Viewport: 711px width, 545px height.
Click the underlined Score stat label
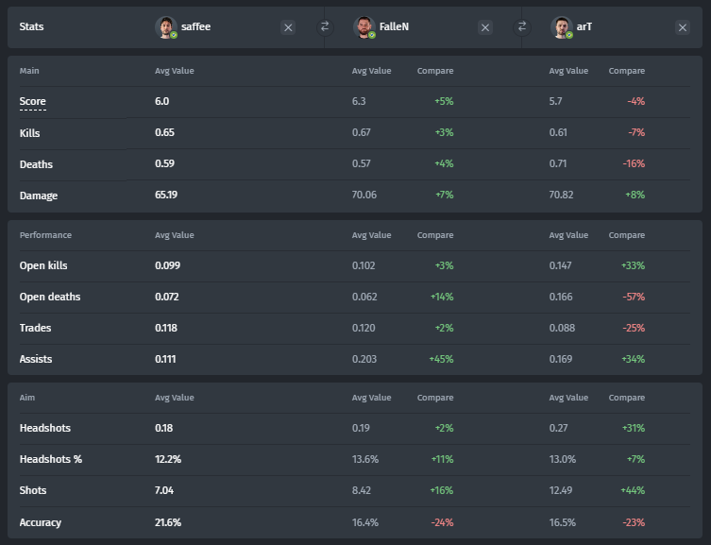[x=33, y=101]
